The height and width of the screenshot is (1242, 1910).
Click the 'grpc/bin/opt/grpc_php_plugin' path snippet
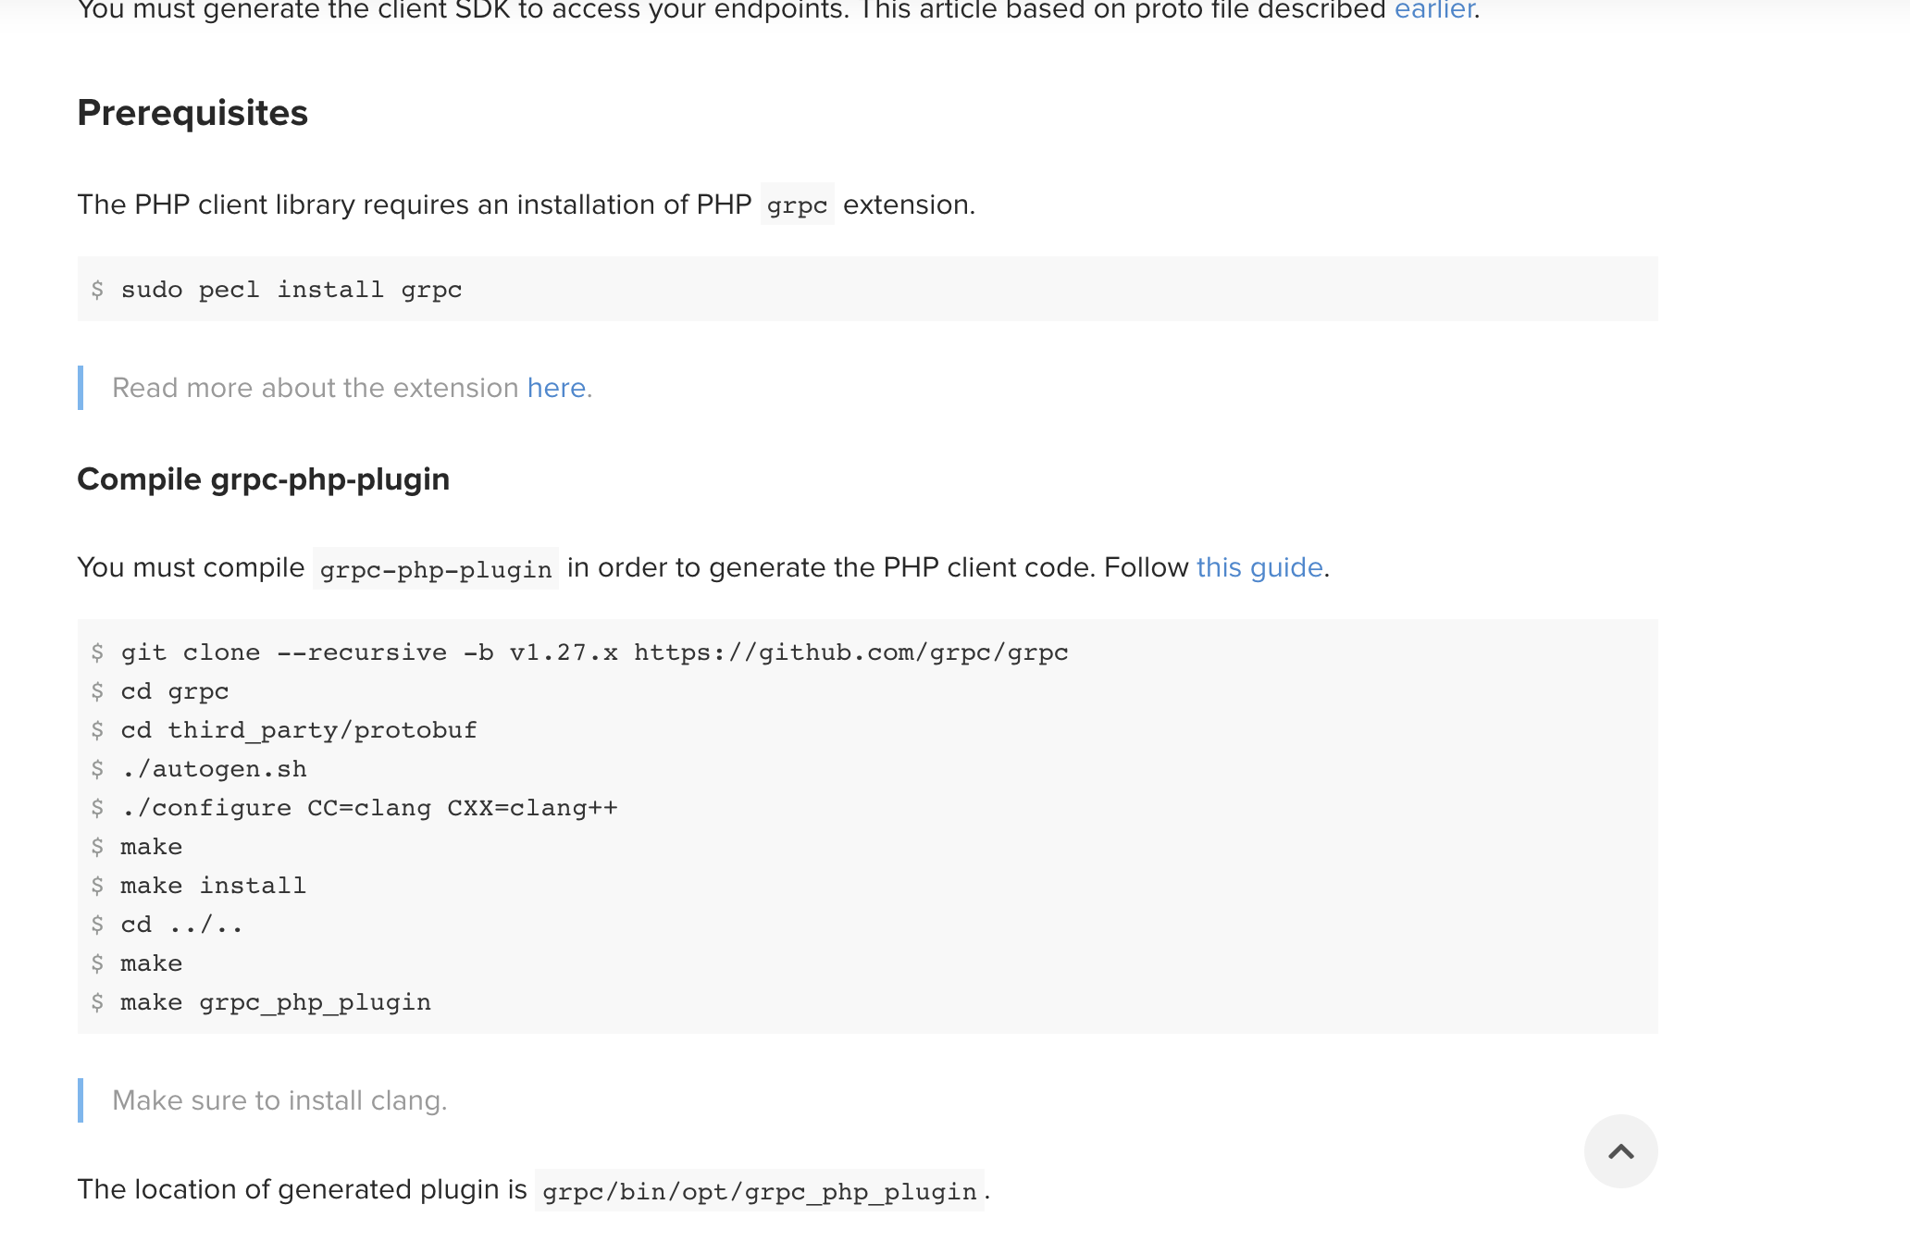[759, 1191]
